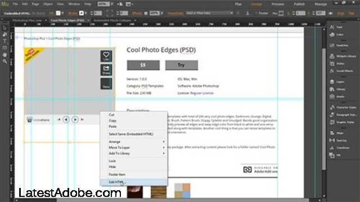Choose Hide from context menu
Viewport: 360px width, 202px height.
coord(134,167)
